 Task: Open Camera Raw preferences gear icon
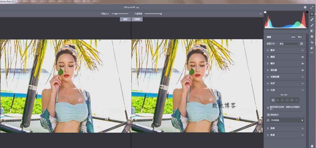(x=305, y=7)
